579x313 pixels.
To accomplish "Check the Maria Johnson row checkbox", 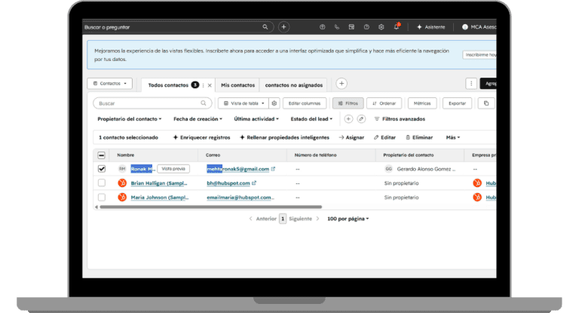I will 102,198.
